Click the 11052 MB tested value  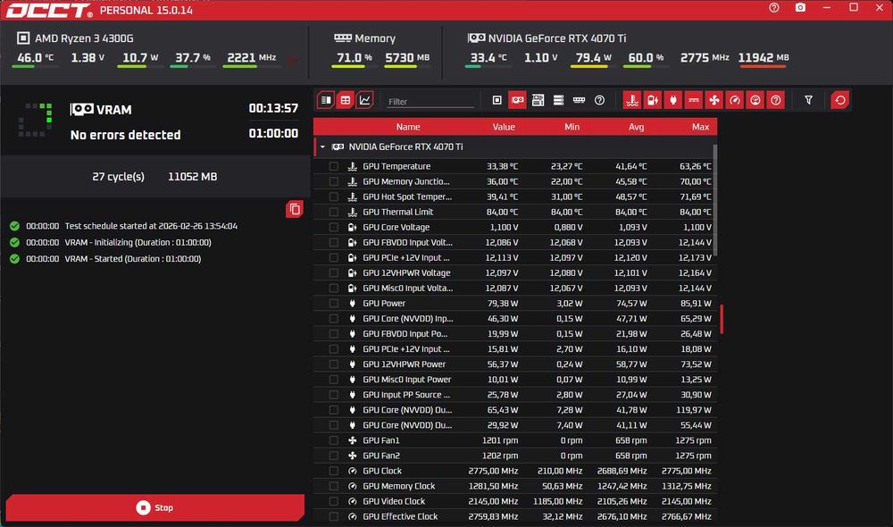click(193, 177)
